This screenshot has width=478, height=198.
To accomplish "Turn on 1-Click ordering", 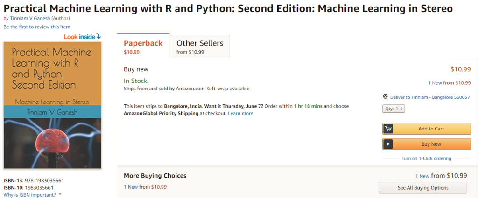I will coord(426,158).
